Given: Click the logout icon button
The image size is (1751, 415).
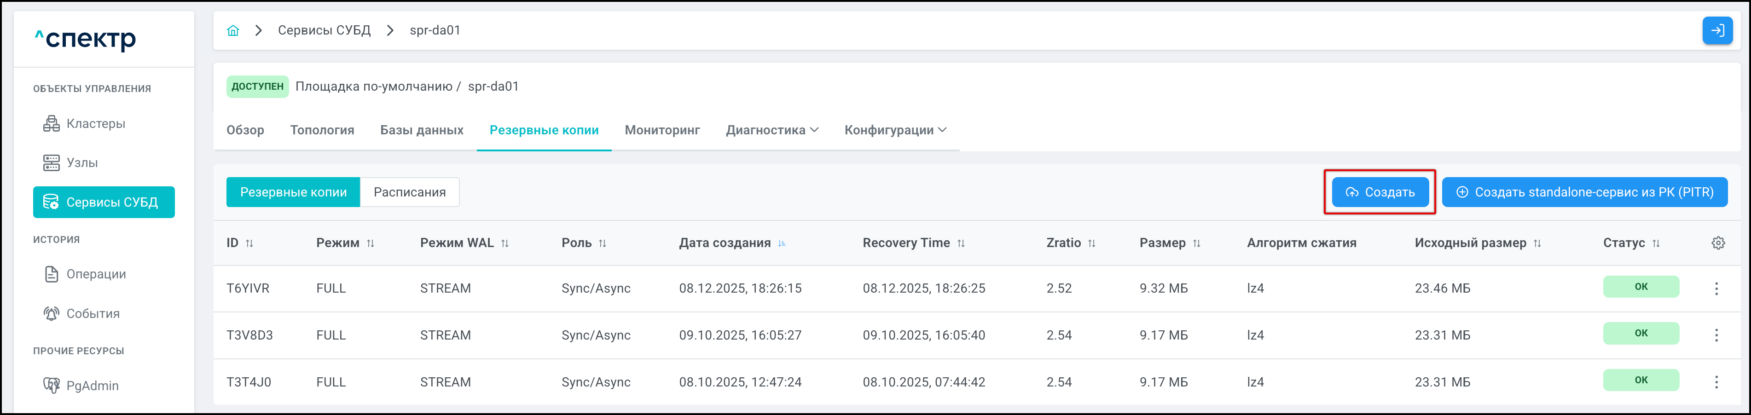Looking at the screenshot, I should (x=1717, y=30).
